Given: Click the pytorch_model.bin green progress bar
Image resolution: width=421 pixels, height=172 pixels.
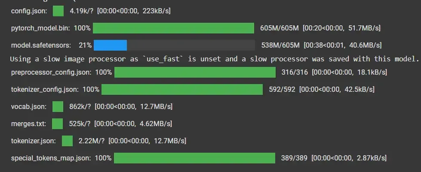Looking at the screenshot, I should click(x=173, y=28).
